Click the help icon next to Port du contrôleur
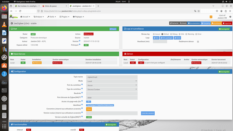The height and width of the screenshot is (131, 233). (x=82, y=84)
